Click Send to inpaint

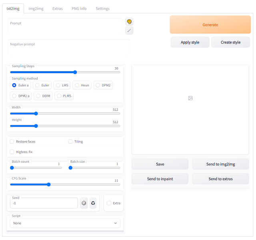point(160,179)
